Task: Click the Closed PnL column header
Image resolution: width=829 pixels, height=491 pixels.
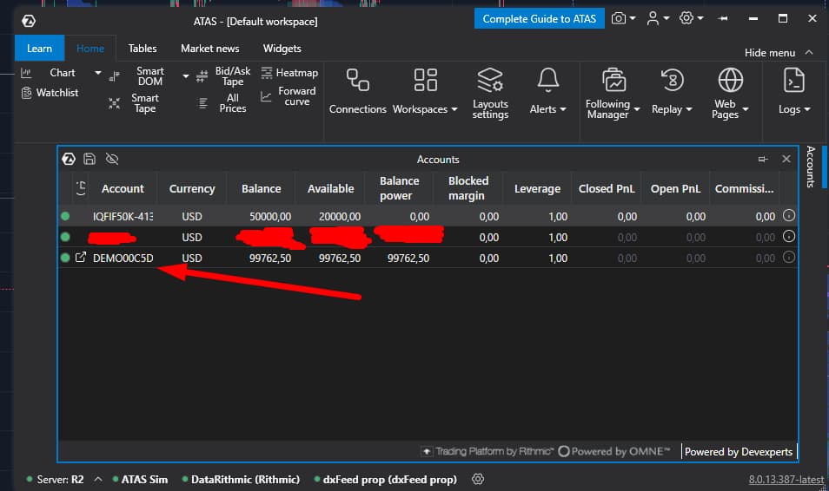Action: coord(607,189)
